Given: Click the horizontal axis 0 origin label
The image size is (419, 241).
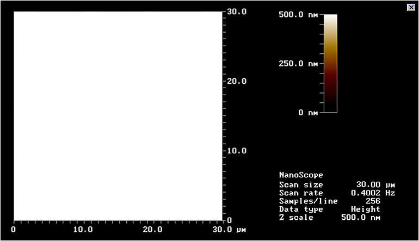Looking at the screenshot, I should point(13,230).
